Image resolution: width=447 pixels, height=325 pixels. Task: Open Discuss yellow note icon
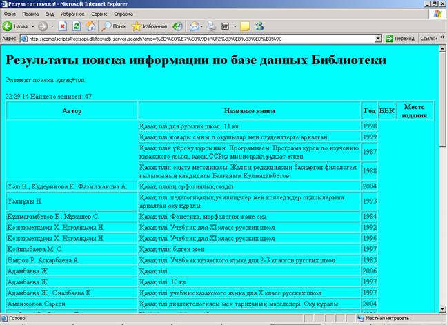(x=245, y=26)
